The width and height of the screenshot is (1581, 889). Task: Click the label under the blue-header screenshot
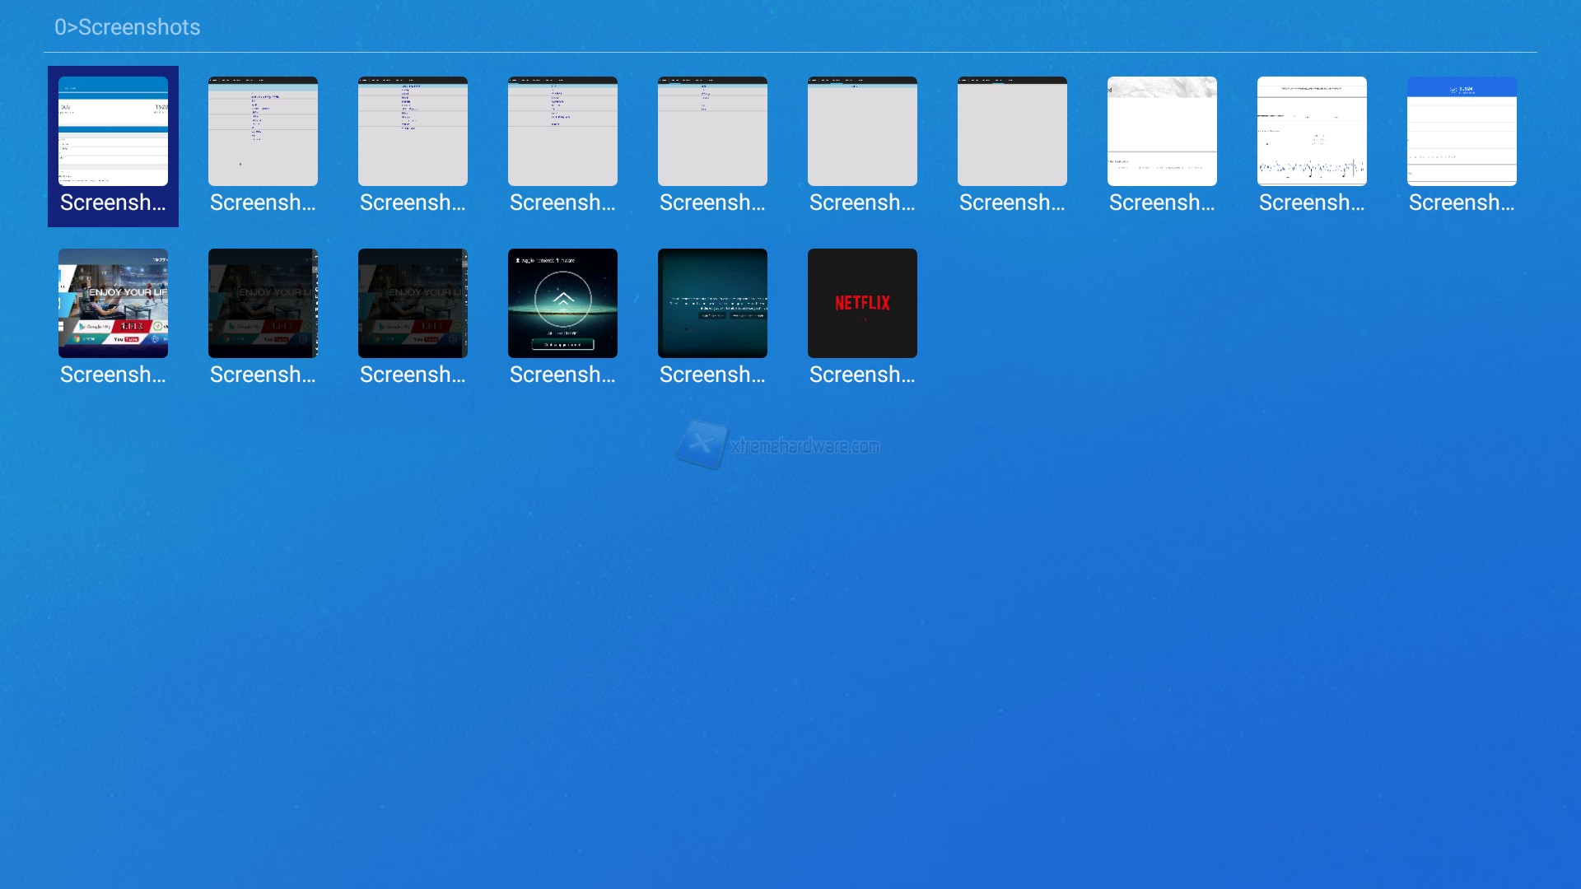click(1462, 202)
